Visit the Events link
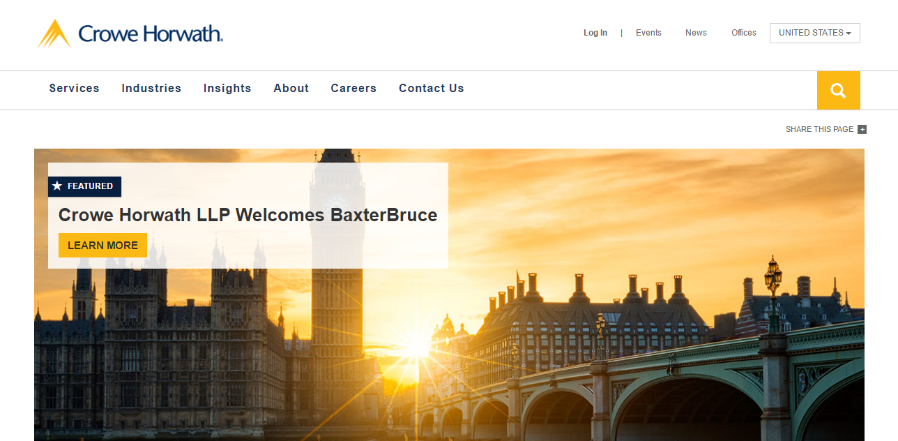 (648, 33)
